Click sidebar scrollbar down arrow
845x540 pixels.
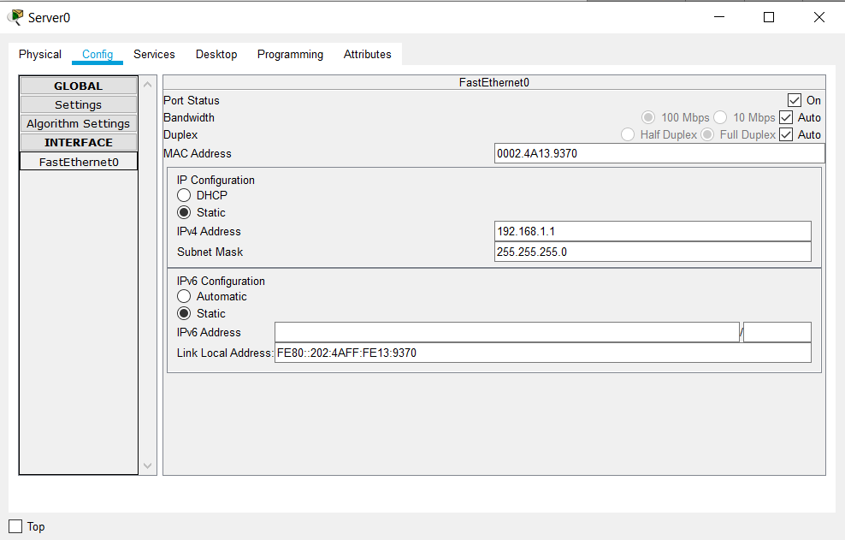point(148,466)
